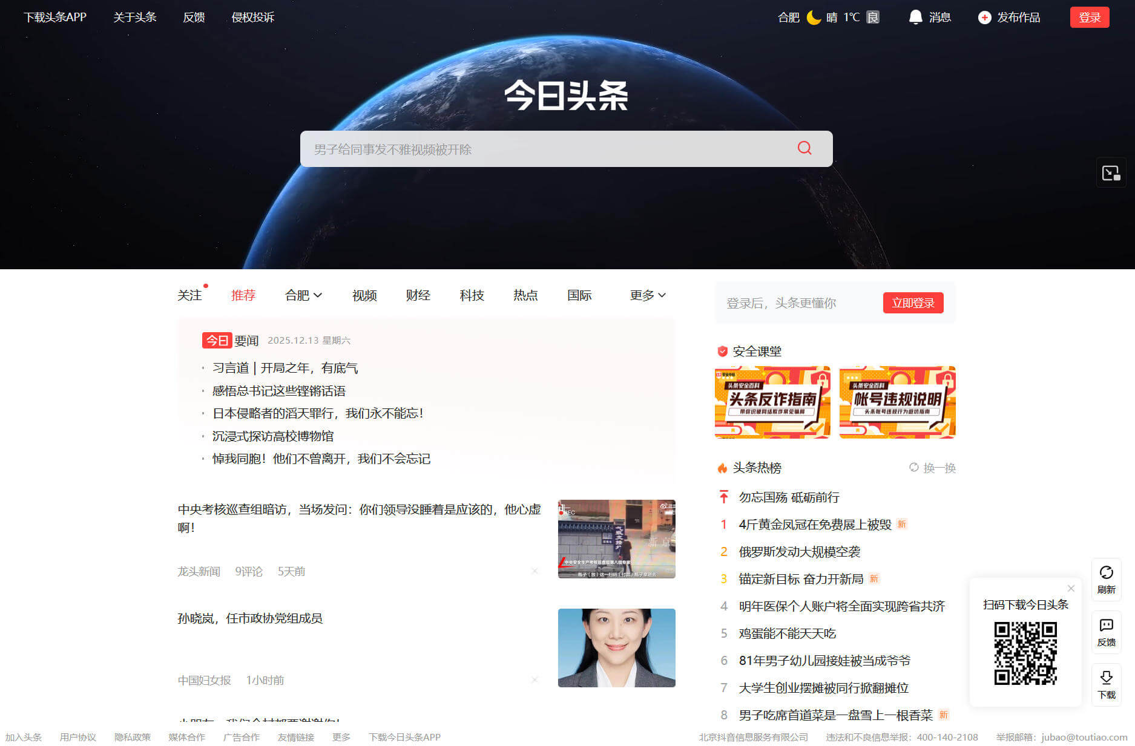Screen dimensions: 1135x746
Task: Dismiss the 孙晓岚 article with its X
Action: tap(535, 680)
